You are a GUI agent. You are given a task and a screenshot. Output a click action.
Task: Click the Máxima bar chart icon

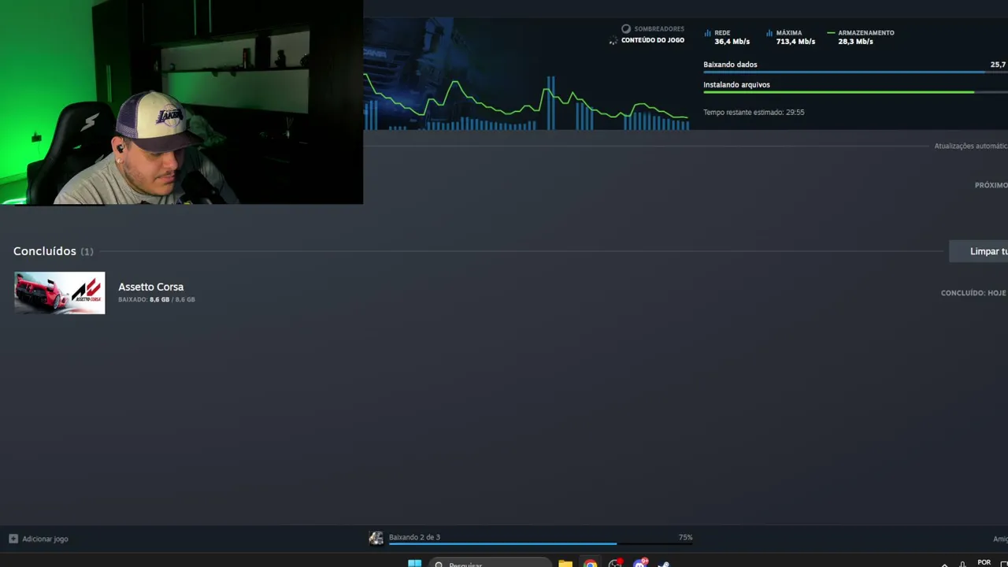click(769, 33)
